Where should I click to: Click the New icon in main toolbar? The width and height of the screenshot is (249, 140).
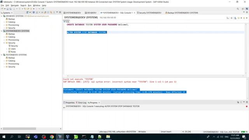pos(2,9)
